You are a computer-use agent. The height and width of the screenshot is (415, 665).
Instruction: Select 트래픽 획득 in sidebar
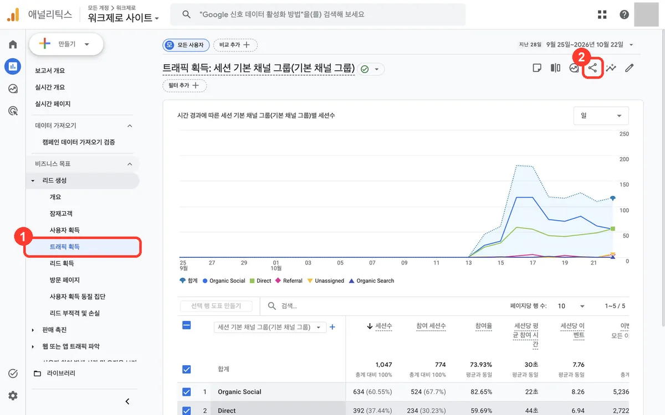click(x=65, y=247)
